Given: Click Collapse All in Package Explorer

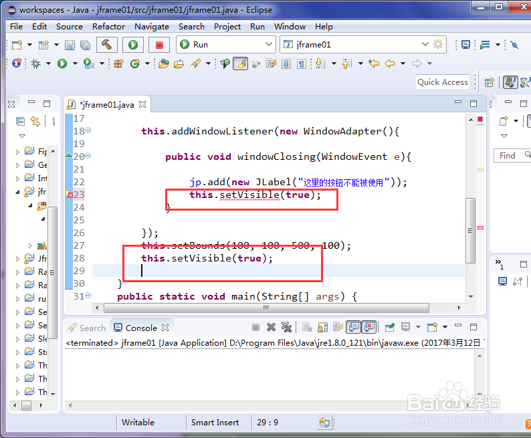Looking at the screenshot, I should pyautogui.click(x=20, y=121).
